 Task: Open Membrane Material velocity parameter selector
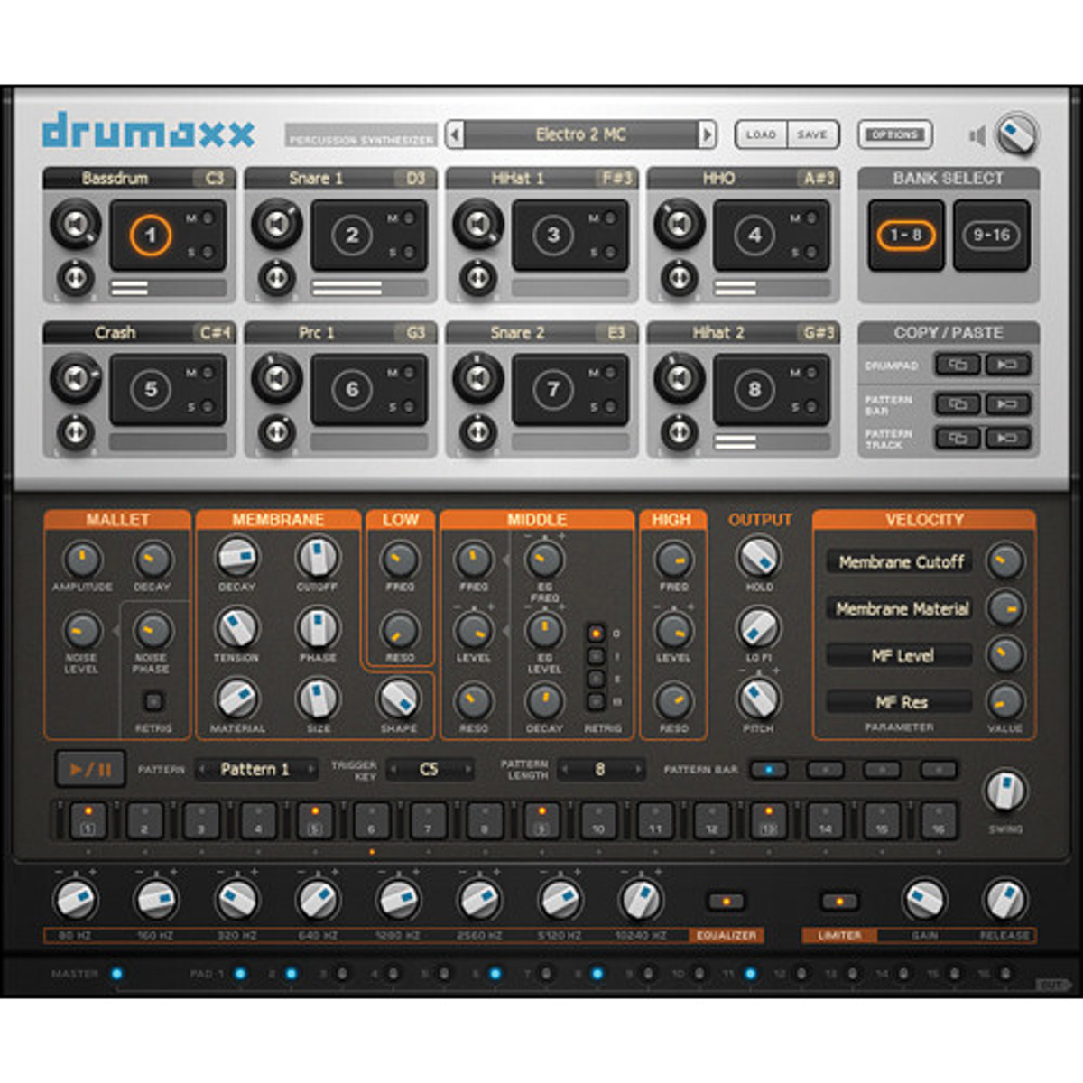click(x=901, y=609)
